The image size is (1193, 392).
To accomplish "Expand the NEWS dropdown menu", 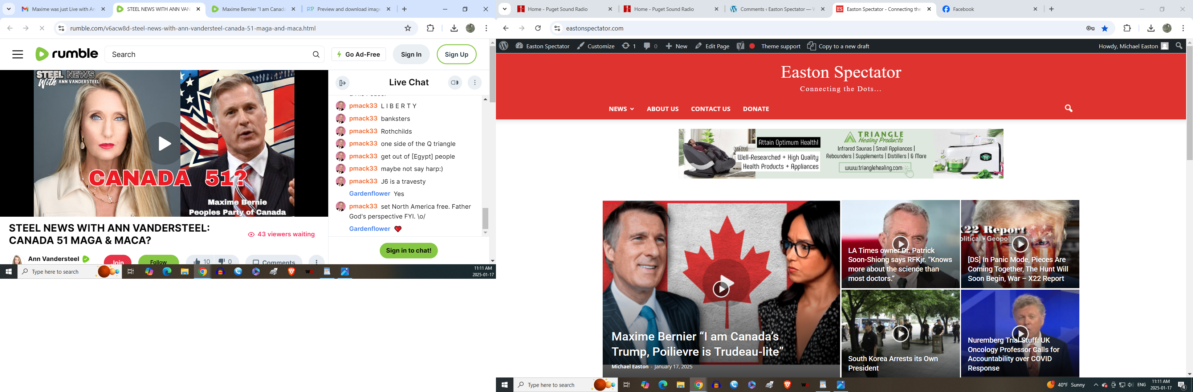I will coord(621,109).
